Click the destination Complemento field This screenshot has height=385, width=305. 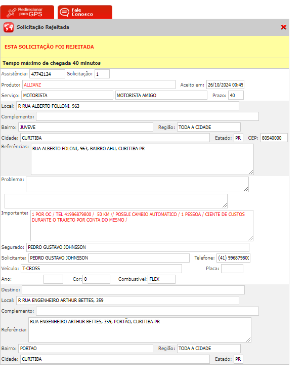coord(147,311)
